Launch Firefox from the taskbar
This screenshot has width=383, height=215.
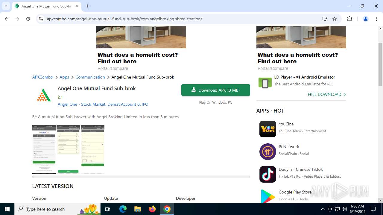(x=152, y=209)
